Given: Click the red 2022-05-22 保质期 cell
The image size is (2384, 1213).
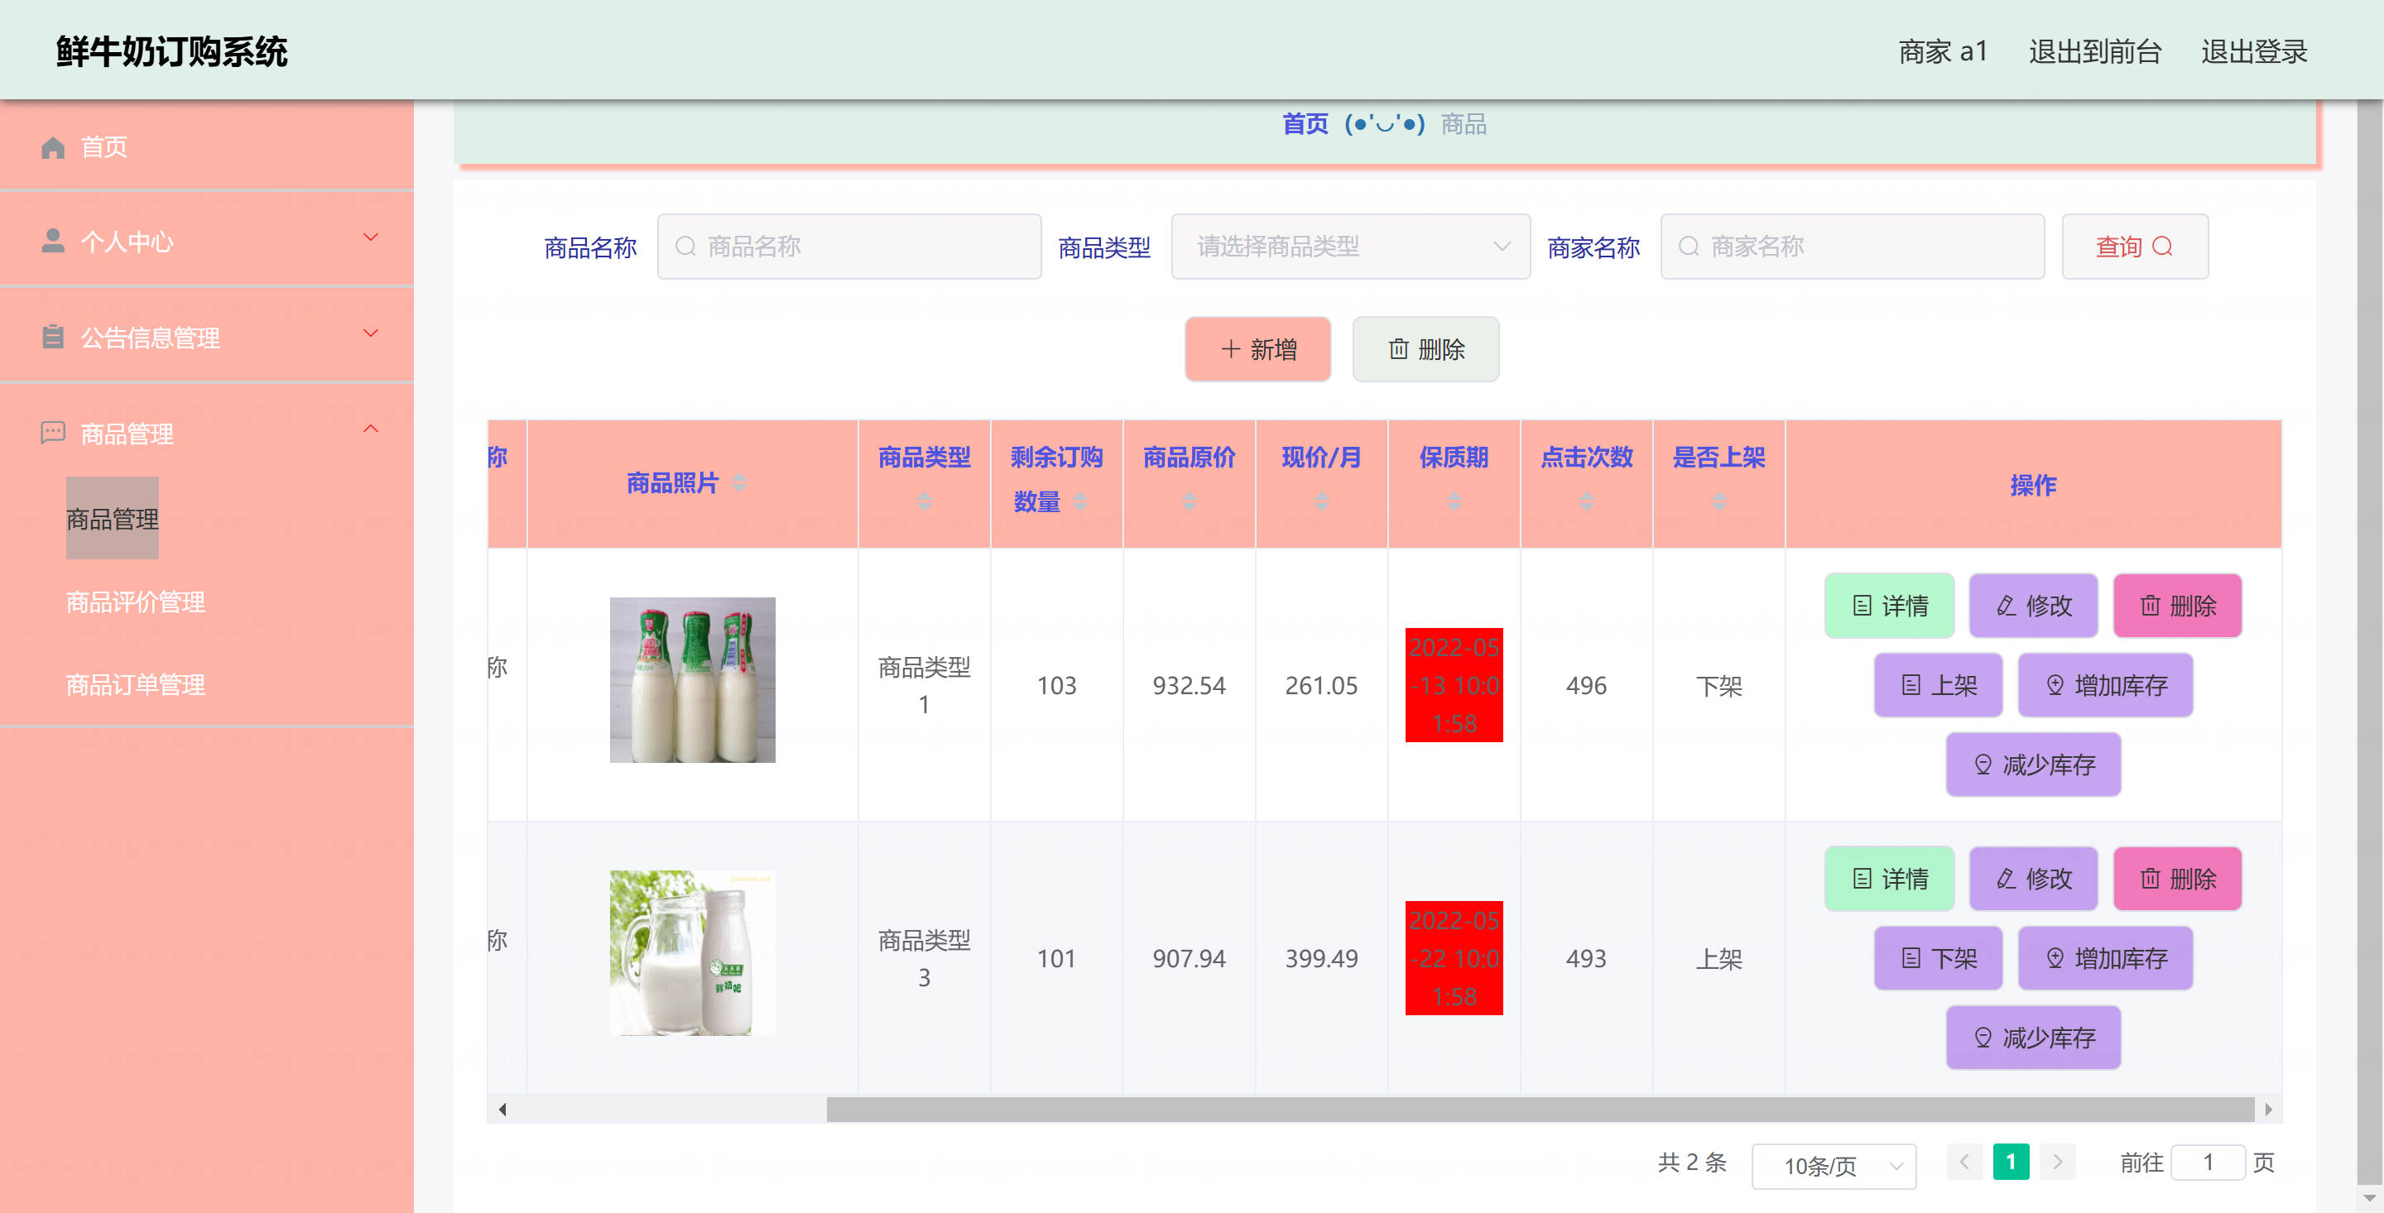Looking at the screenshot, I should [x=1454, y=957].
